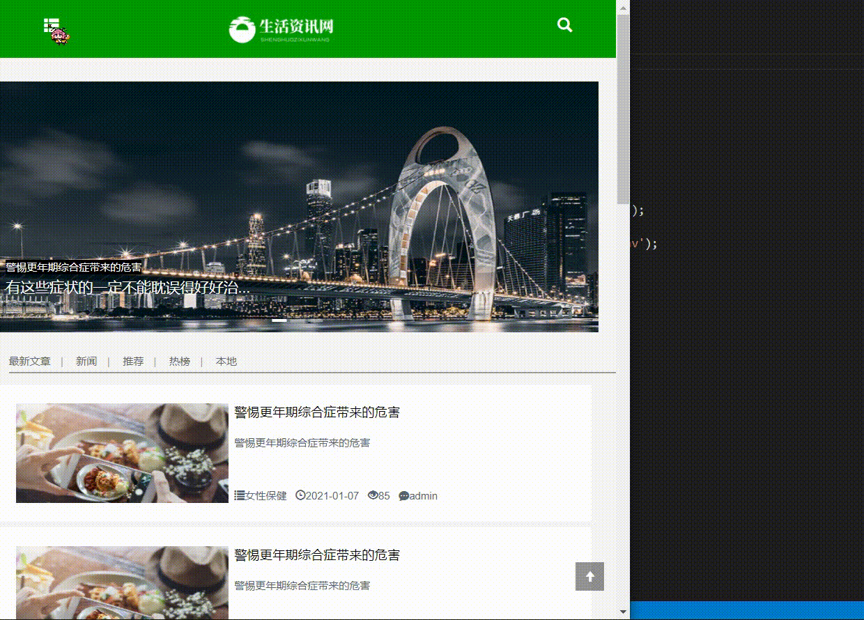Click the search magnifier icon

point(565,25)
